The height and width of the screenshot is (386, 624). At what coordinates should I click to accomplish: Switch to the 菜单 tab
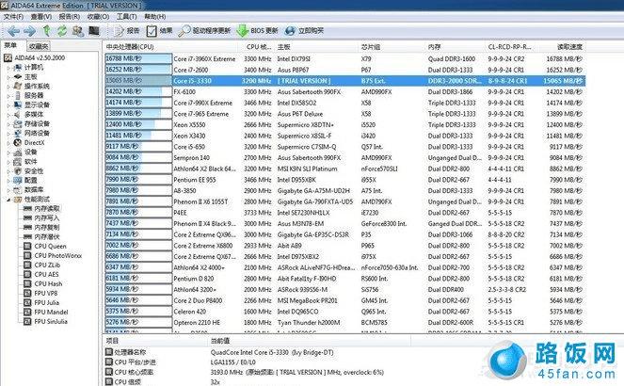click(x=10, y=46)
